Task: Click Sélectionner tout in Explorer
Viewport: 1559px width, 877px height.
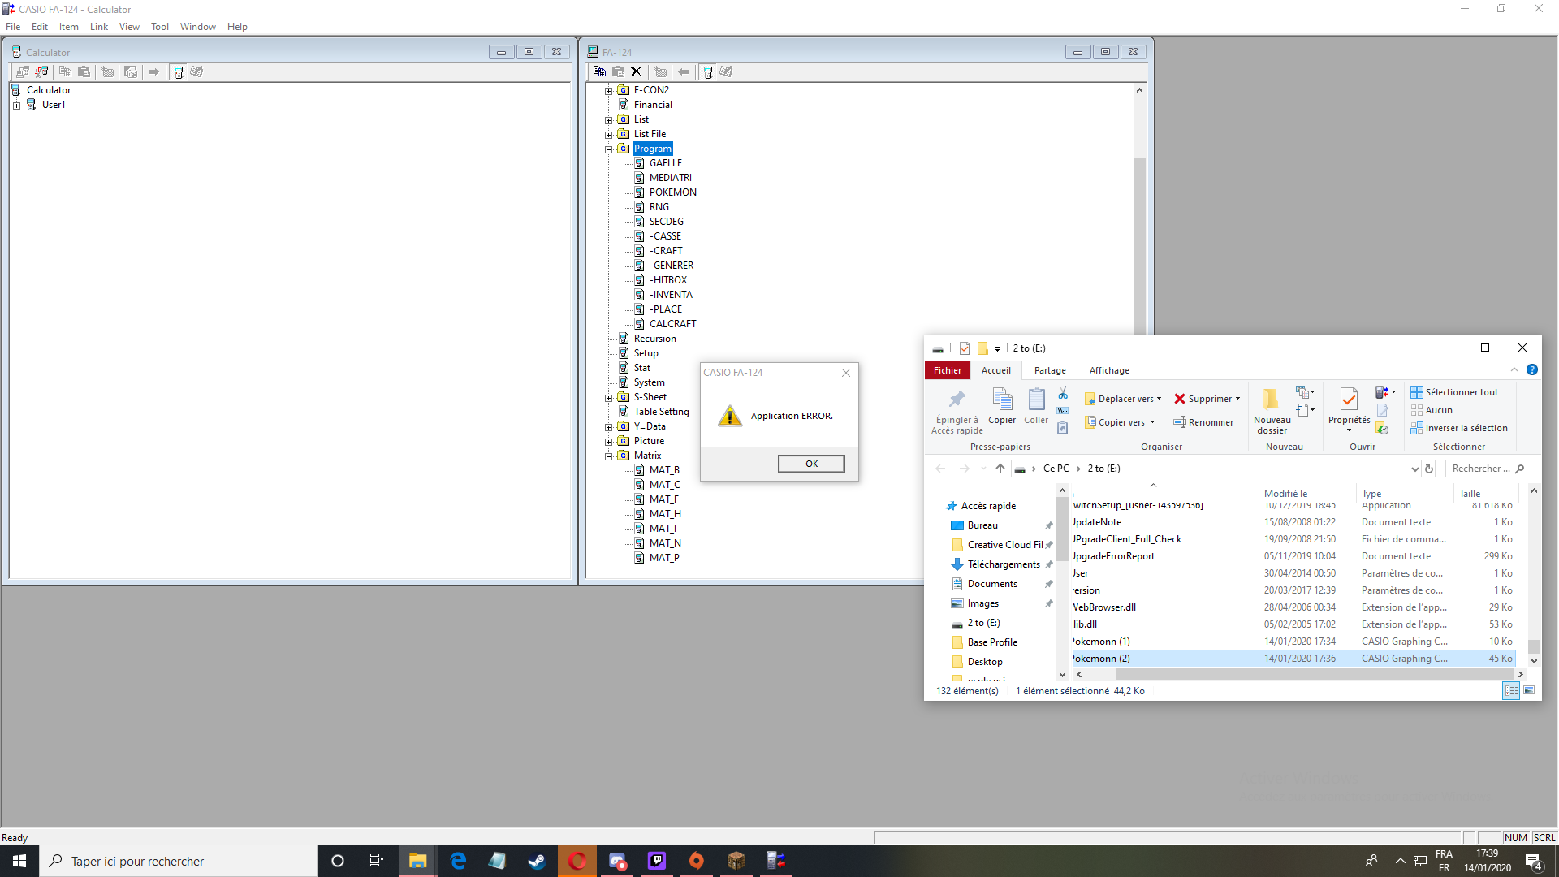Action: click(x=1454, y=392)
